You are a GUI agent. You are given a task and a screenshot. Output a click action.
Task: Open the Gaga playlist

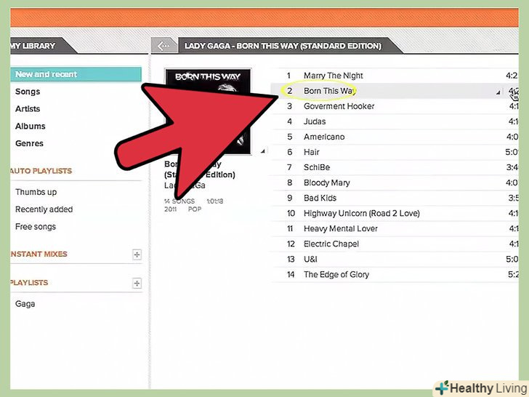[x=25, y=304]
